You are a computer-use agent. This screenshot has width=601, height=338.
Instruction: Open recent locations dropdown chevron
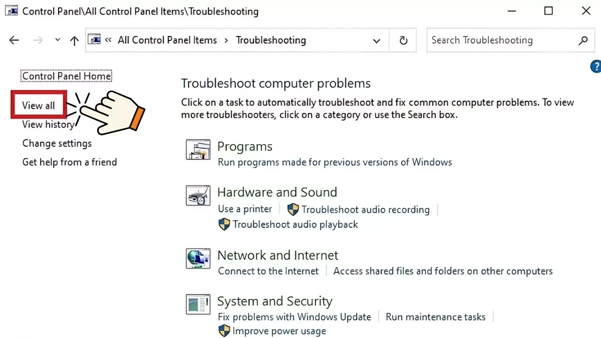[x=58, y=41]
